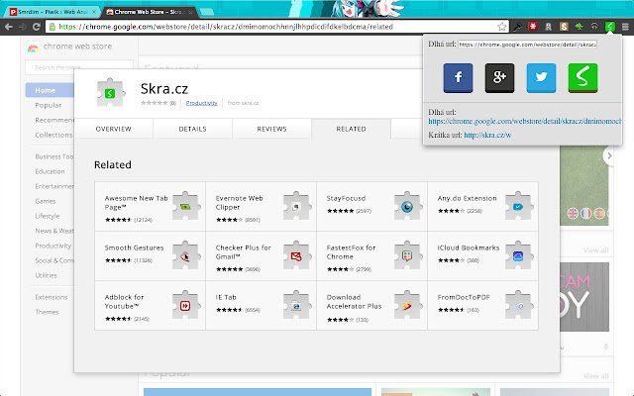This screenshot has width=634, height=396.
Task: Open Extensions in the sidebar
Action: 52,297
